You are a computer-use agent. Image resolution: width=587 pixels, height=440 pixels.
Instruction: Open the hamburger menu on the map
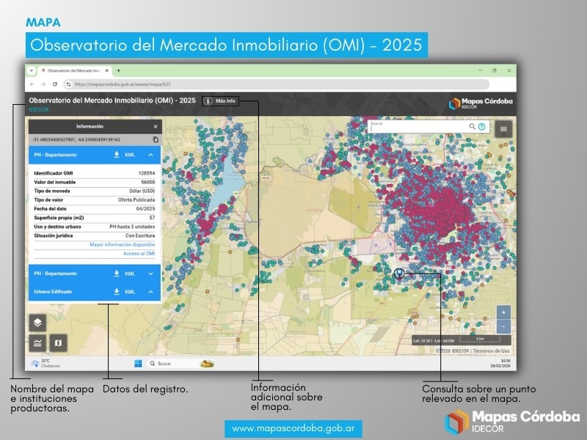point(503,128)
